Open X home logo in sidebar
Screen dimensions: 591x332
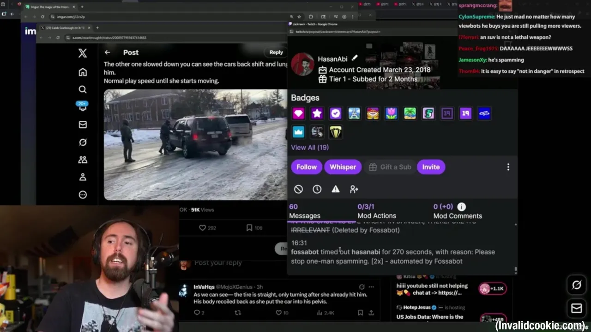[x=83, y=53]
